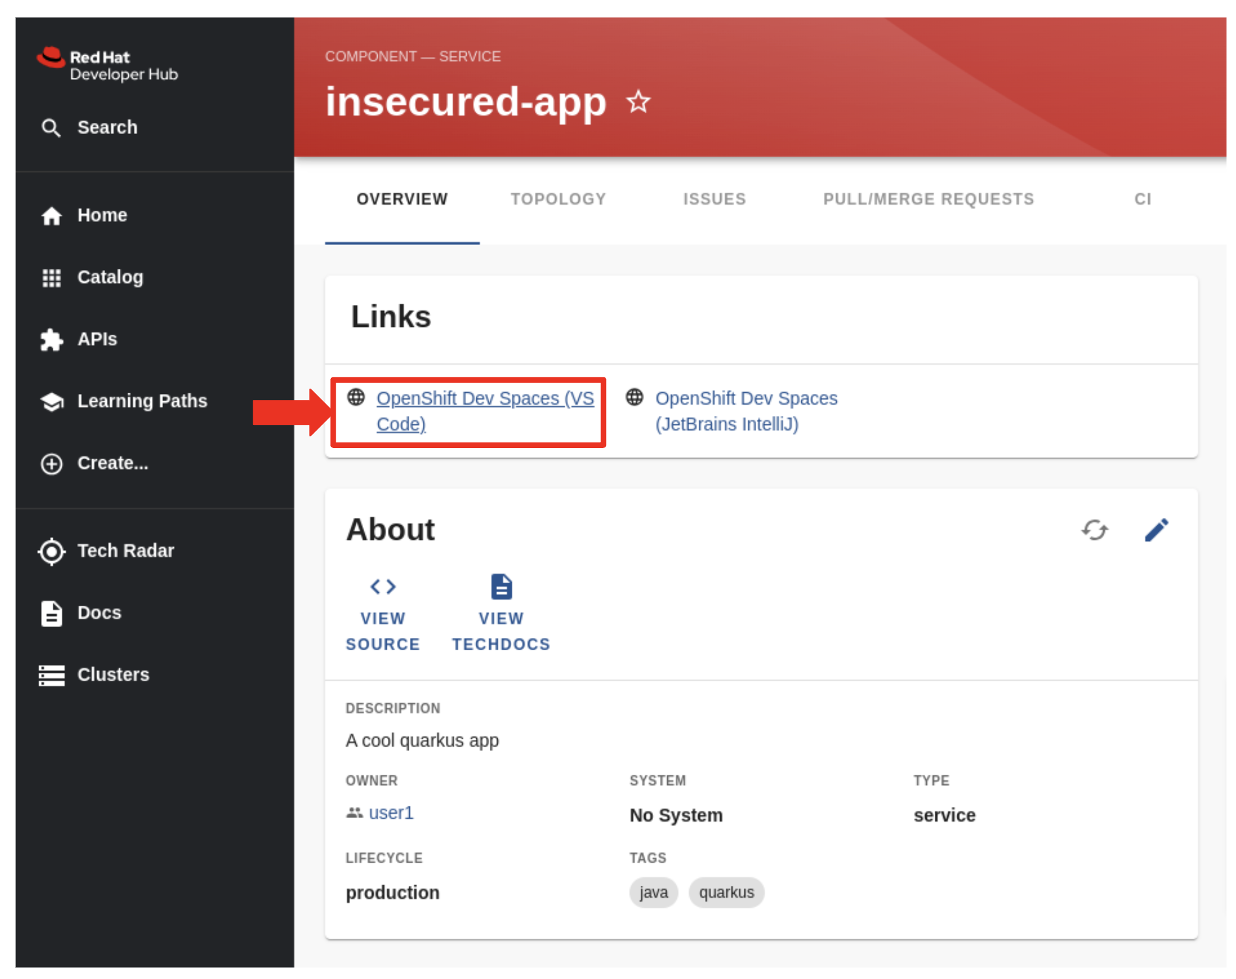This screenshot has width=1236, height=979.
Task: Switch to the Issues tab
Action: tap(715, 199)
